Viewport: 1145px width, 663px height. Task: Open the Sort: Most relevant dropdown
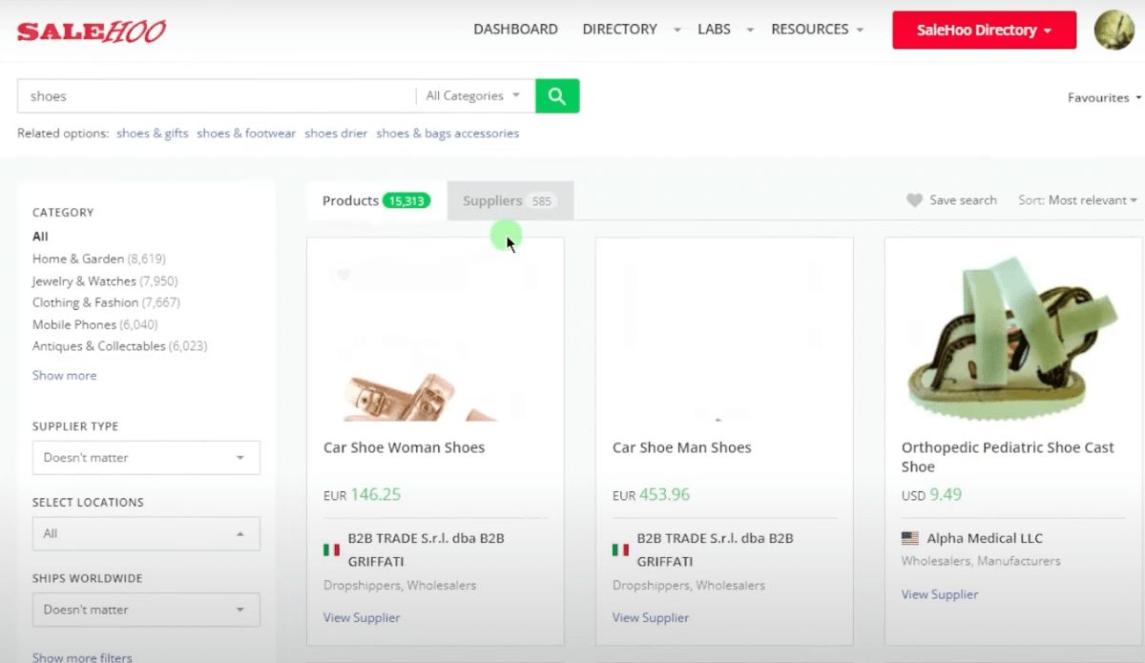[1077, 200]
